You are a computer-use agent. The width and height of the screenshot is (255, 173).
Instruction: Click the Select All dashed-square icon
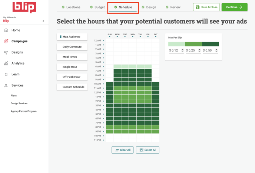click(x=142, y=150)
